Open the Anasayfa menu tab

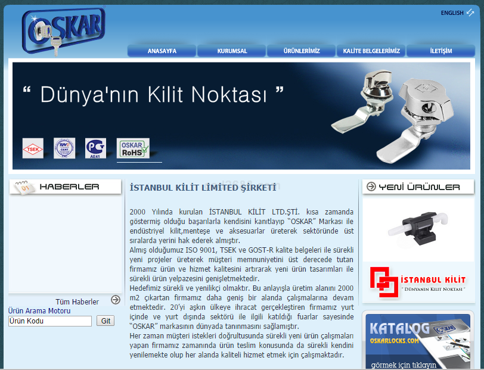pyautogui.click(x=162, y=51)
